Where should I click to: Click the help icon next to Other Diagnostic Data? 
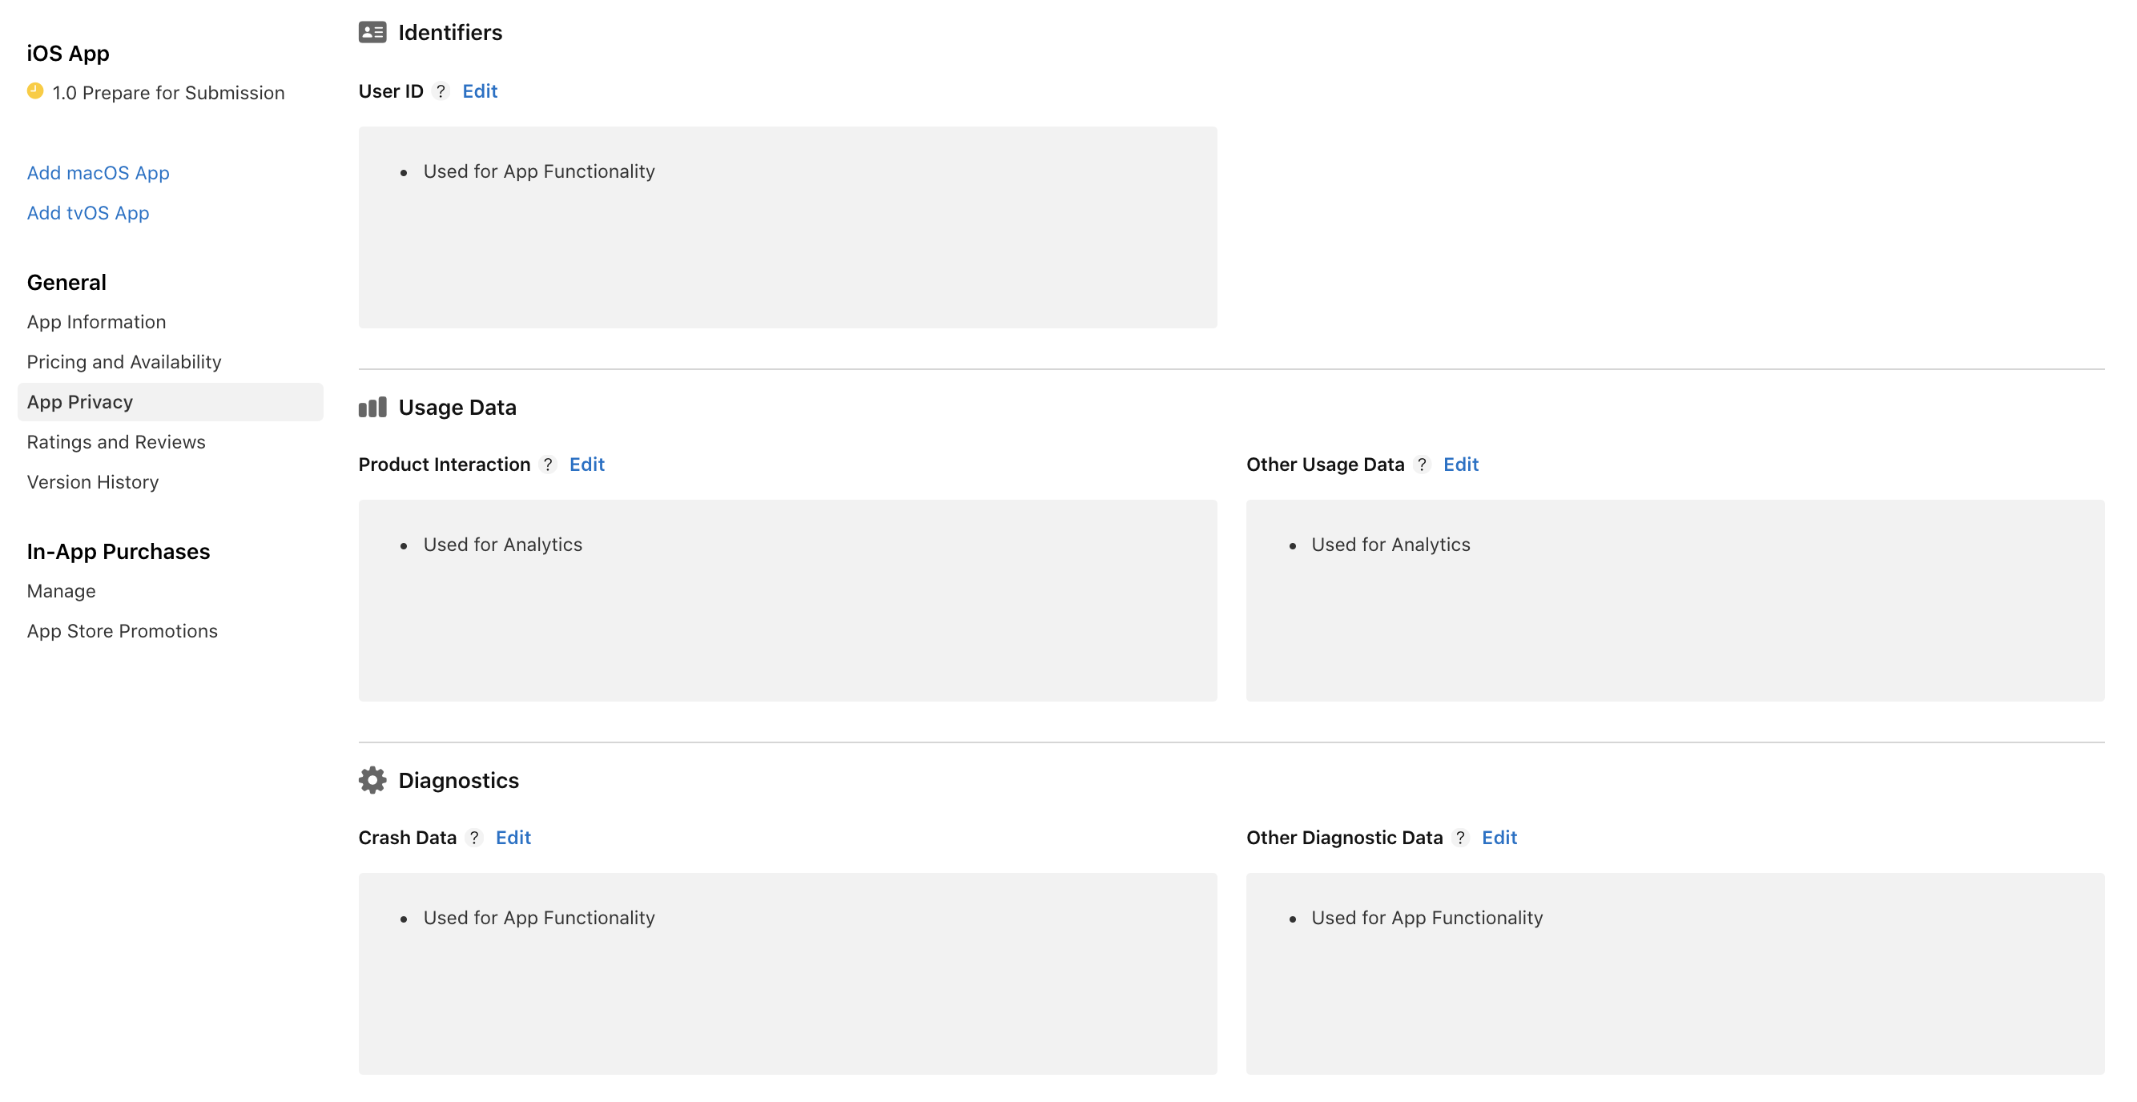[1461, 838]
